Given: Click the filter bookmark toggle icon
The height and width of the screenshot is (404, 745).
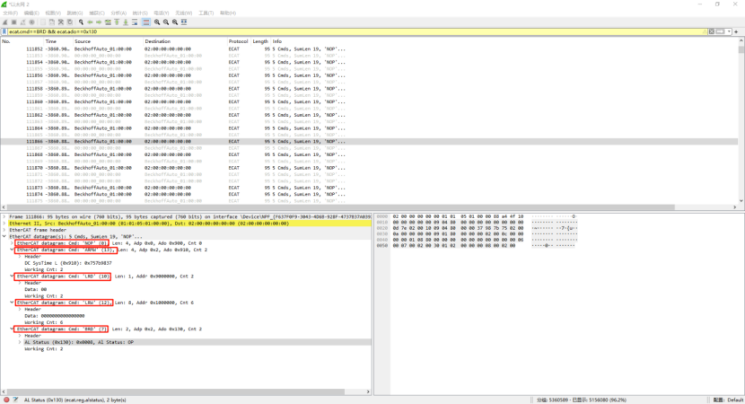Looking at the screenshot, I should click(x=4, y=31).
